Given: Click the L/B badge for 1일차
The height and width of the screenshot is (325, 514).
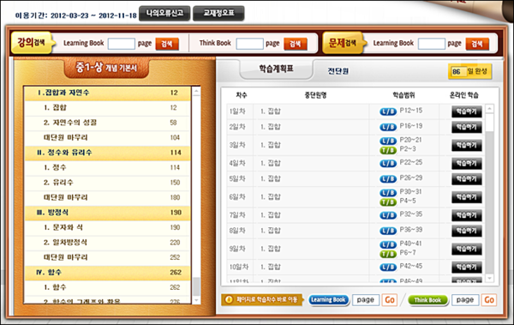Looking at the screenshot, I should point(388,111).
